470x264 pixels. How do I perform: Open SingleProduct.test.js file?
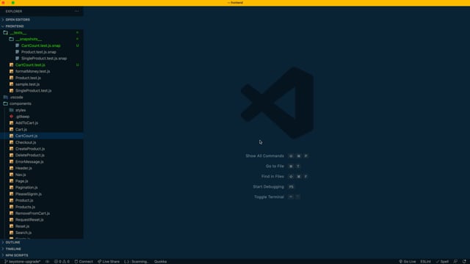(42, 91)
